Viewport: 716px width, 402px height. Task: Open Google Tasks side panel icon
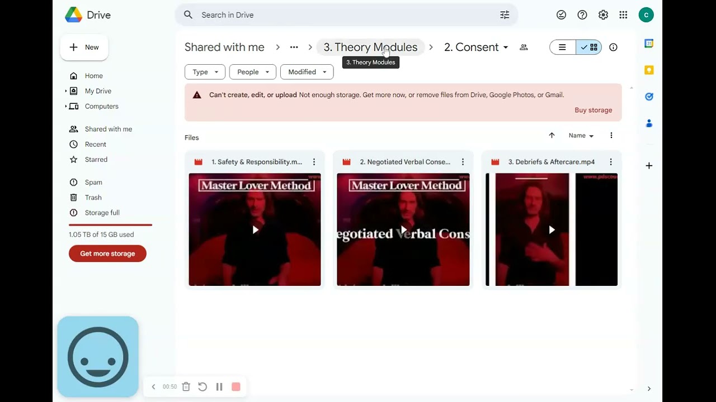tap(649, 97)
